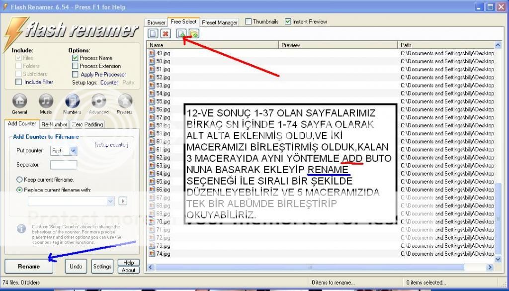Viewport: 509px width, 291px height.
Task: Open the Presets star icon
Action: (x=124, y=101)
